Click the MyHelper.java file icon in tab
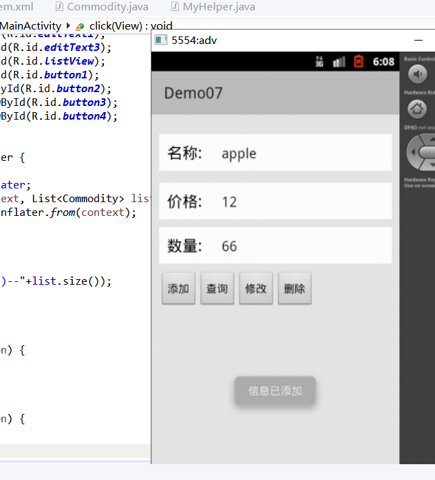Image resolution: width=435 pixels, height=480 pixels. tap(175, 6)
